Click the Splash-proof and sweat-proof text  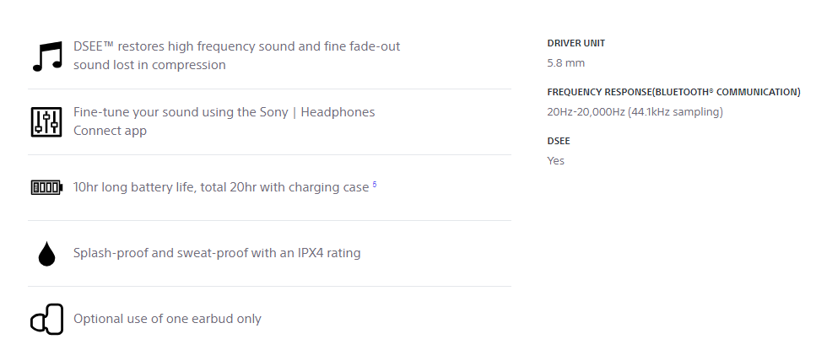(x=217, y=253)
